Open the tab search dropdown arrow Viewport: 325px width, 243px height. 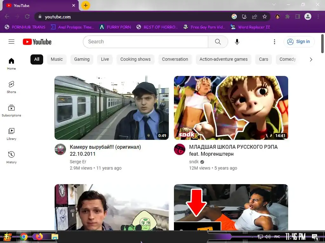(274, 4)
